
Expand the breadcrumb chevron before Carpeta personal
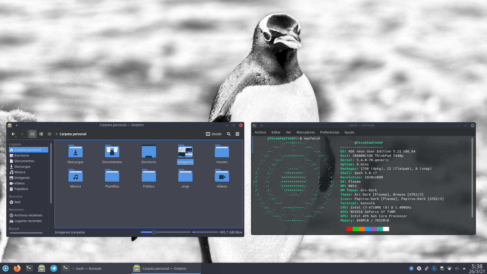57,134
